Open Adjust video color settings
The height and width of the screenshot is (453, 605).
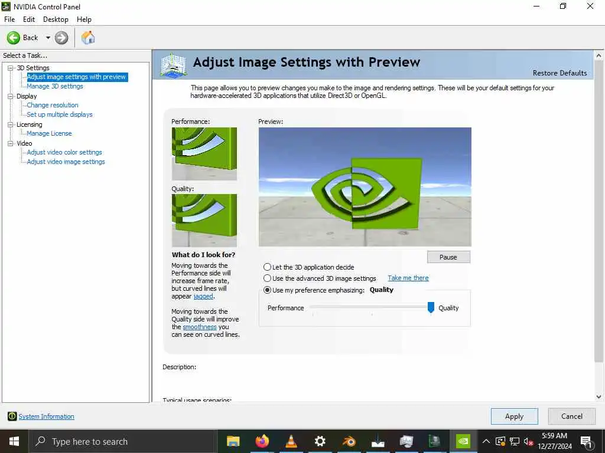[x=64, y=152]
